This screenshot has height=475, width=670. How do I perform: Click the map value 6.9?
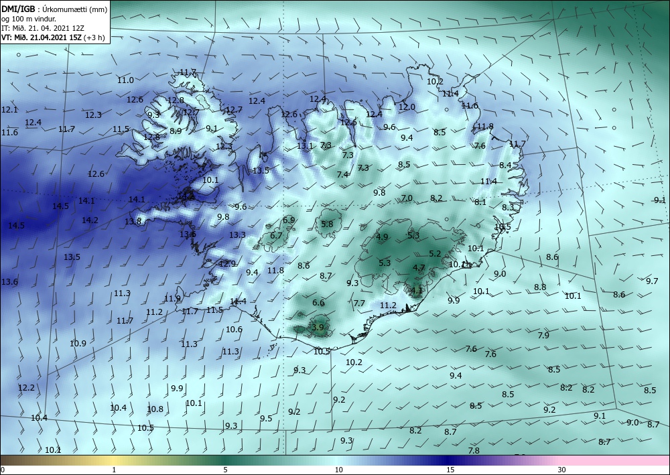289,220
